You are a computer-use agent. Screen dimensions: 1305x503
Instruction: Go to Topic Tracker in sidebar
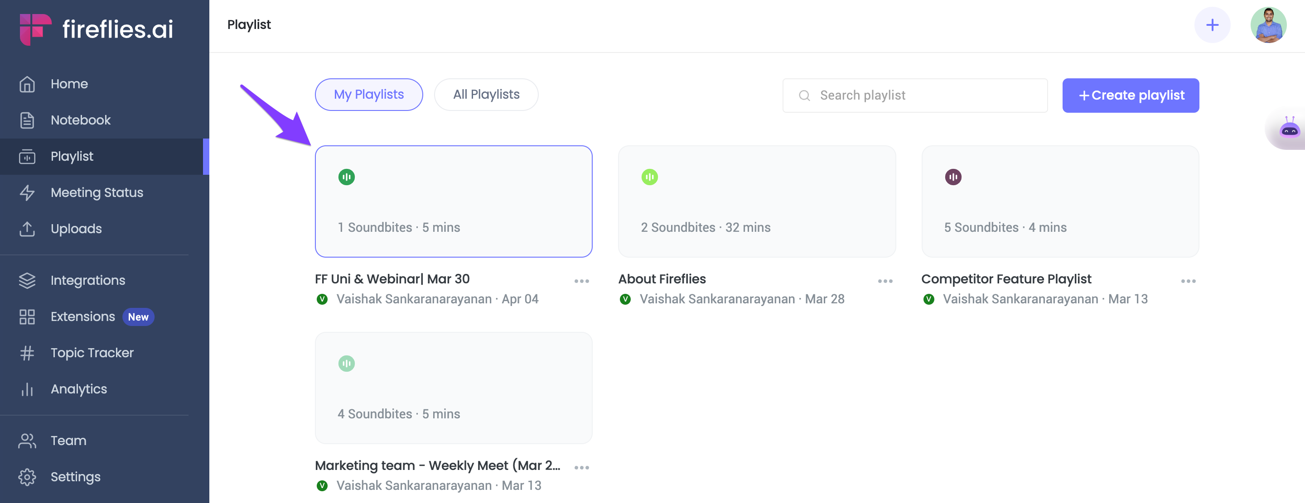coord(104,353)
